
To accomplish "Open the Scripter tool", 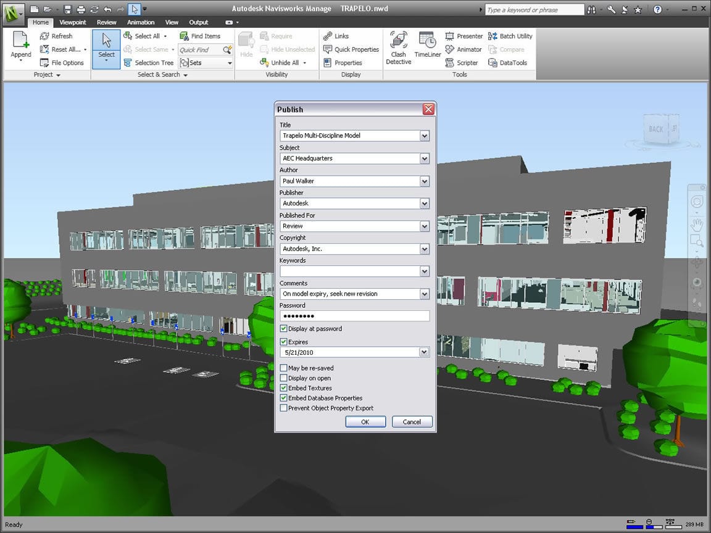I will 462,63.
